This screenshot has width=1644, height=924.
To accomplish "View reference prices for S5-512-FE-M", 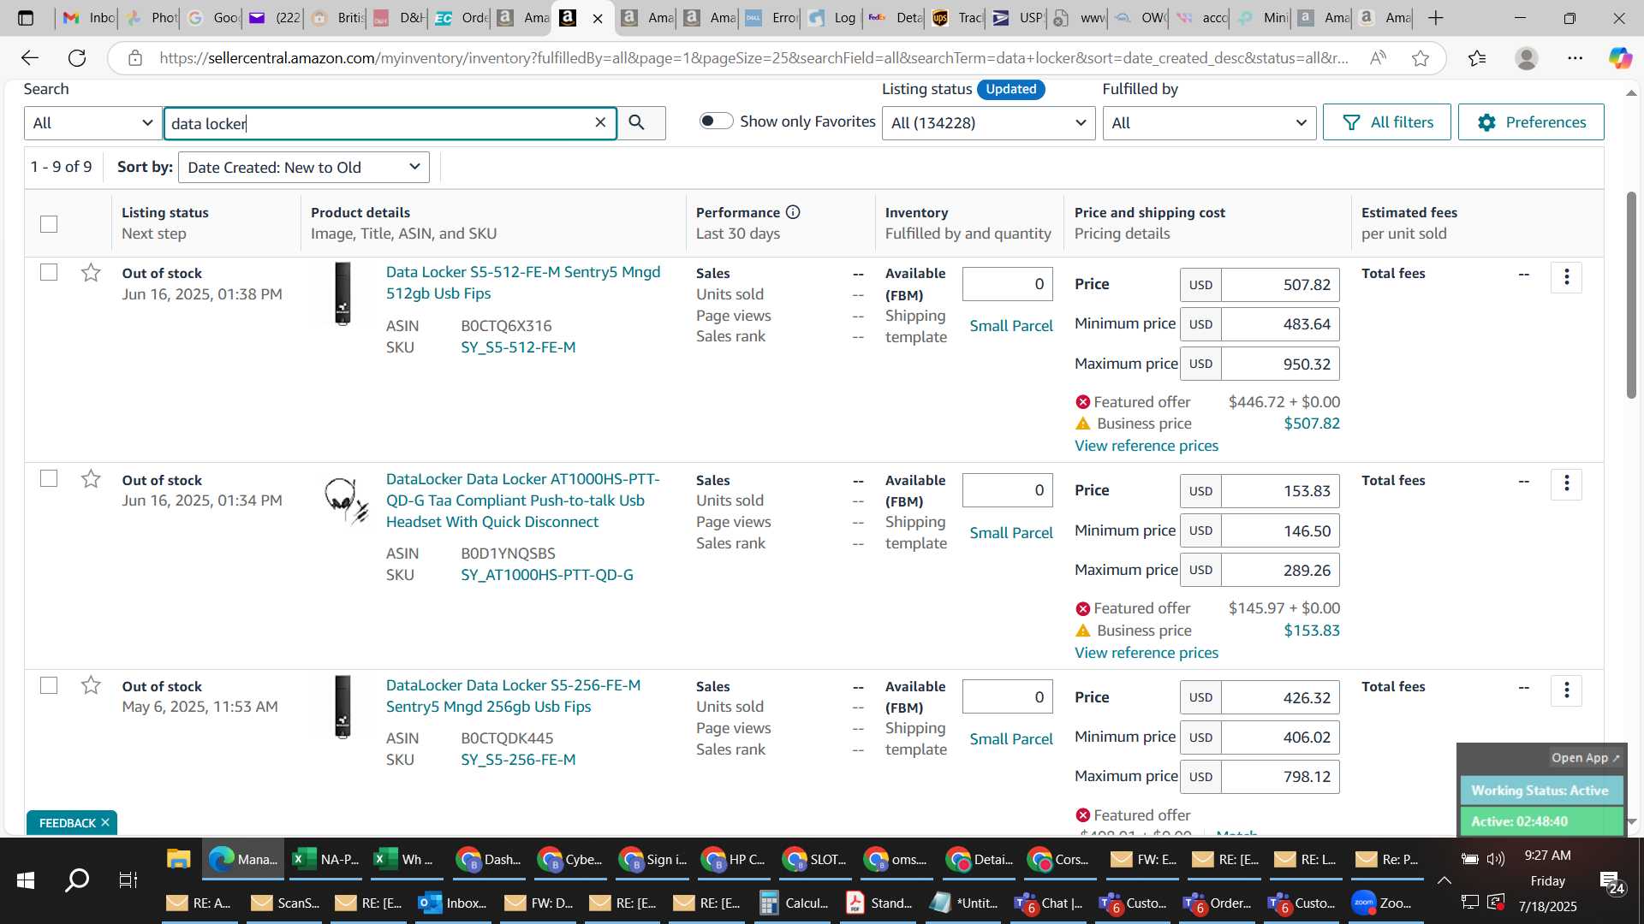I will point(1147,446).
